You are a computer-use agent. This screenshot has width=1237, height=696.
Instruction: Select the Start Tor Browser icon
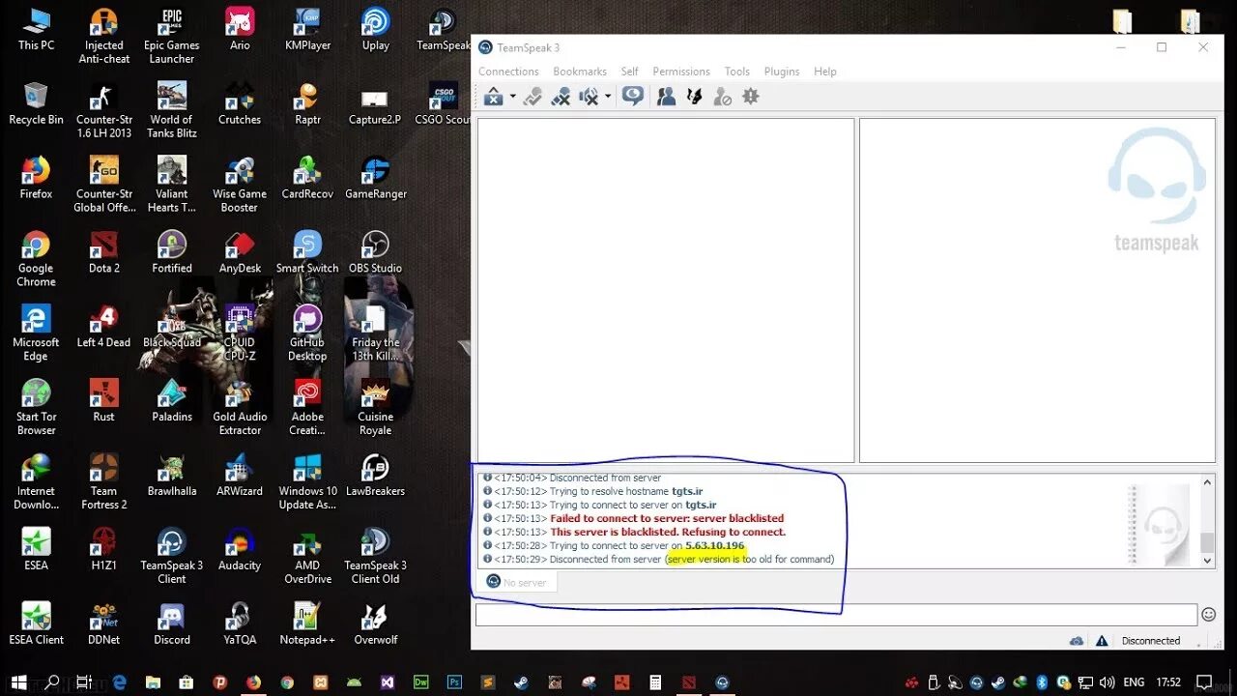[36, 408]
